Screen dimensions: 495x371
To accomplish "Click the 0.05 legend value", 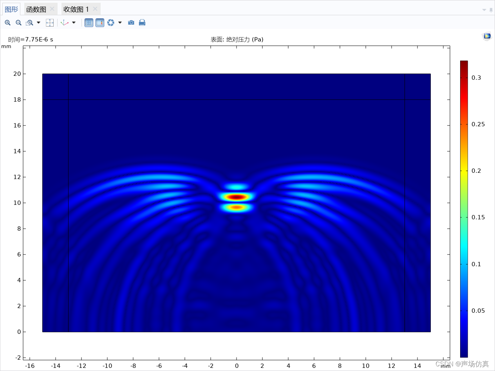I will pos(478,311).
